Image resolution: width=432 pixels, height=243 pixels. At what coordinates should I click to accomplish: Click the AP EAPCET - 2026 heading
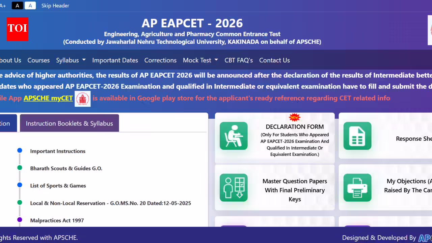point(192,23)
